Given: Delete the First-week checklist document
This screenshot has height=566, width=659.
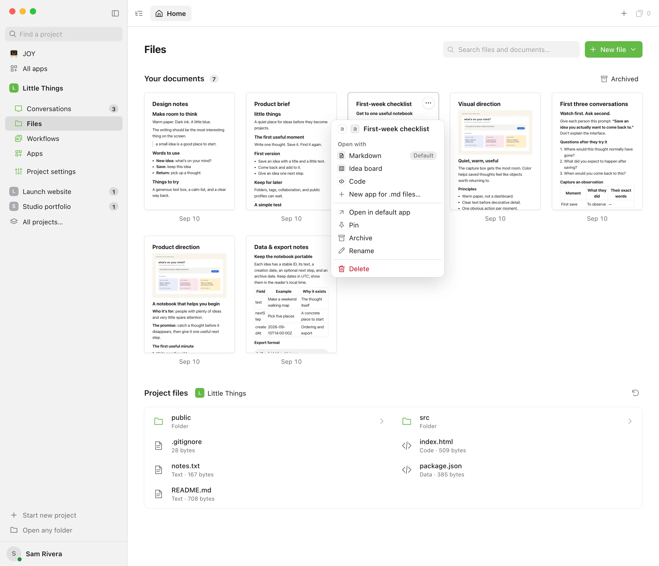Looking at the screenshot, I should tap(387, 269).
